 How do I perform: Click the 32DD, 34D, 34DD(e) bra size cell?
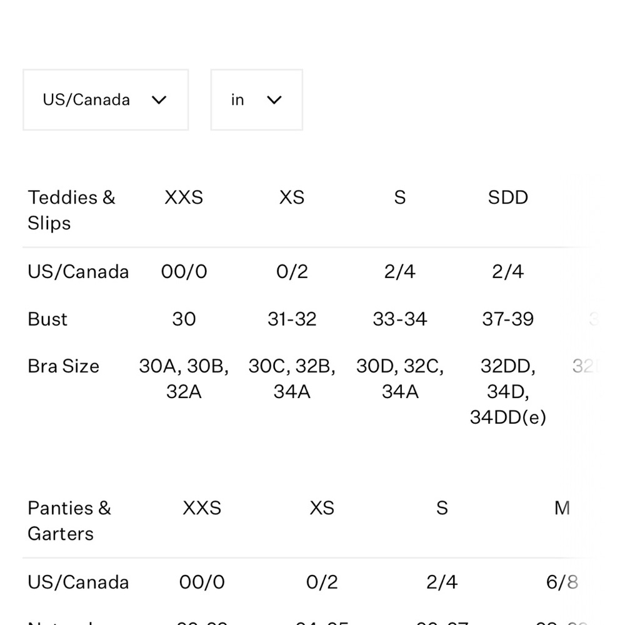[x=507, y=391]
